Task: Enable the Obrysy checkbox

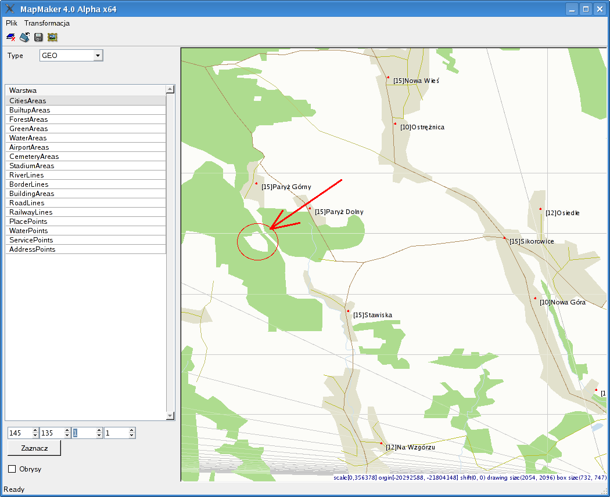Action: pyautogui.click(x=12, y=469)
